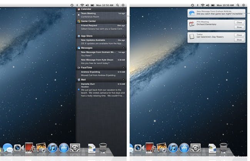Open the Wi-Fi menu in the right menu bar
This screenshot has width=250, height=161.
tap(203, 5)
